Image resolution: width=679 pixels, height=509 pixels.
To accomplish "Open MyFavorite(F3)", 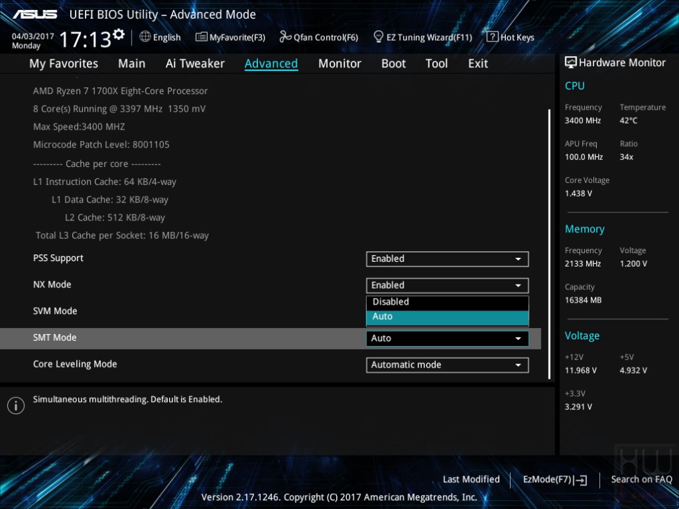I will coord(231,37).
